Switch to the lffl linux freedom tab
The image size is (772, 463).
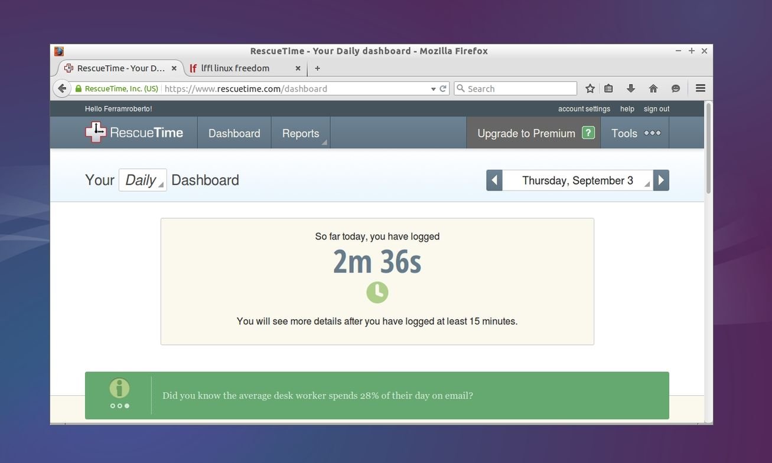[245, 68]
